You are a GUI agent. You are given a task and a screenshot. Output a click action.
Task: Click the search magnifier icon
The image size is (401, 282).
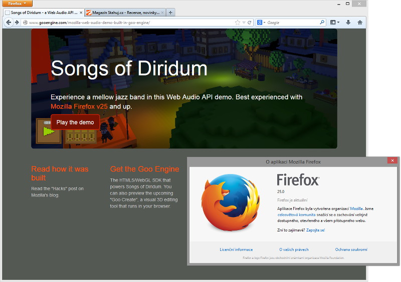pyautogui.click(x=322, y=22)
